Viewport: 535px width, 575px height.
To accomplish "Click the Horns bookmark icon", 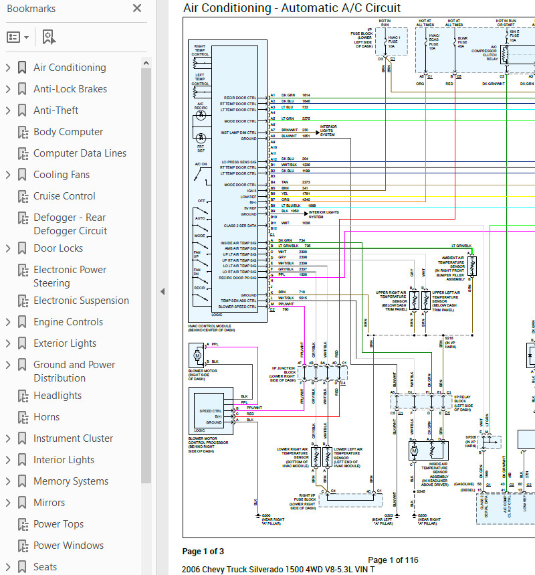I will (x=23, y=418).
